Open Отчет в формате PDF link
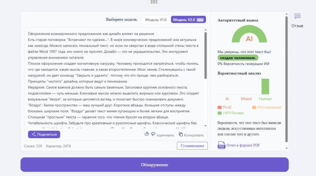 click(x=243, y=146)
